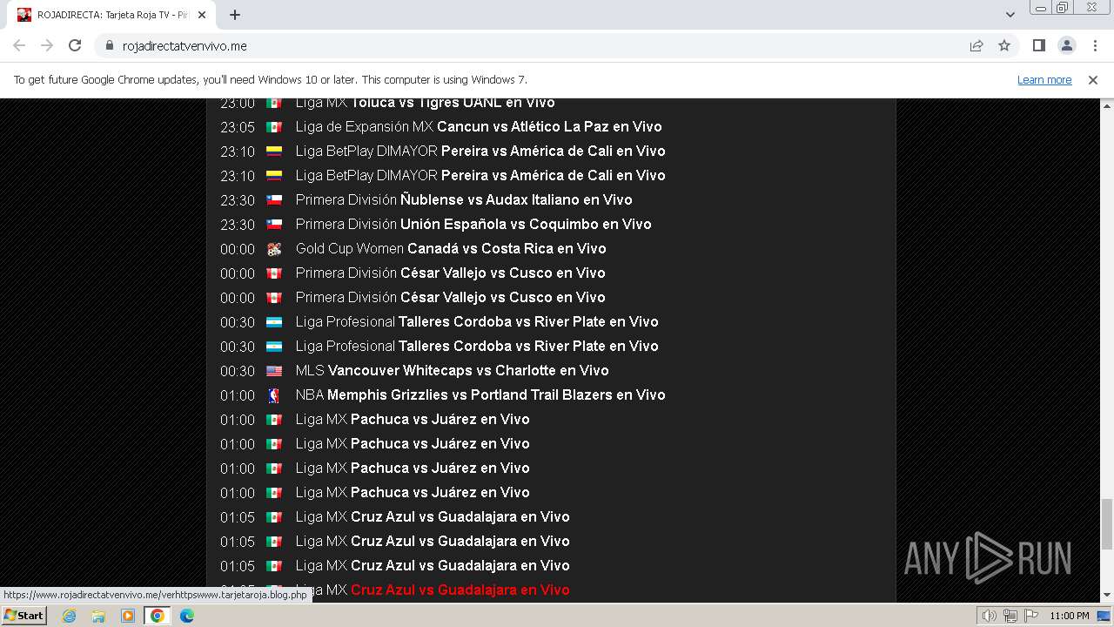1114x627 pixels.
Task: Click the address bar URL field
Action: (540, 45)
